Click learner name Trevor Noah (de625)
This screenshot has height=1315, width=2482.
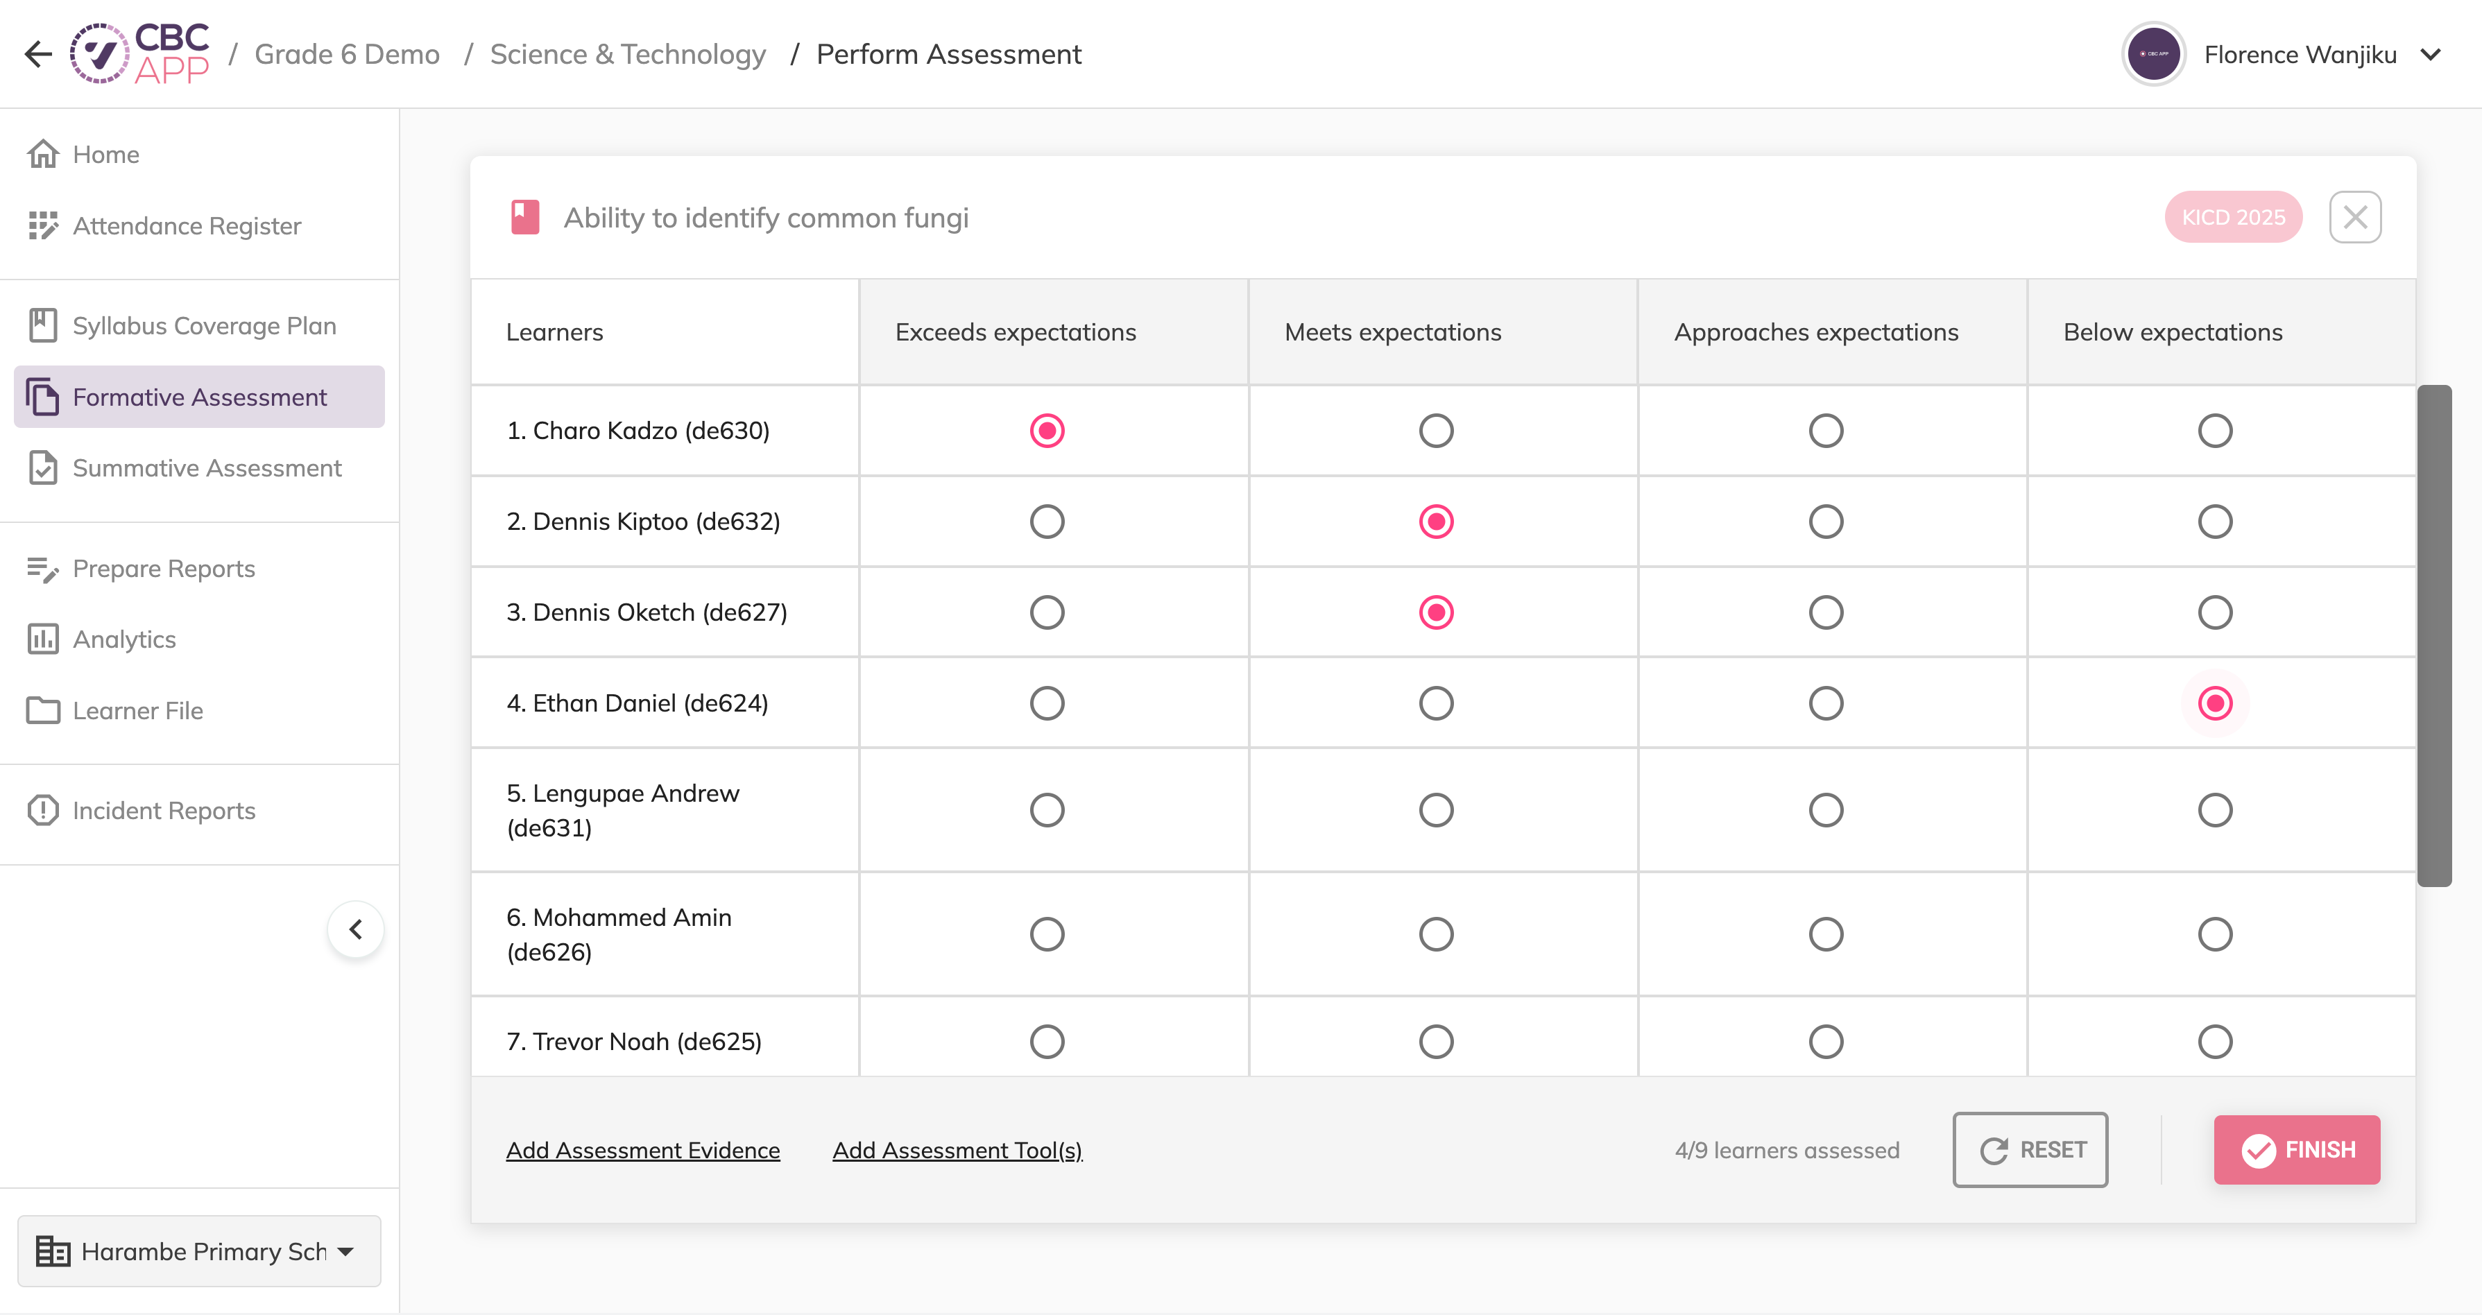coord(634,1042)
